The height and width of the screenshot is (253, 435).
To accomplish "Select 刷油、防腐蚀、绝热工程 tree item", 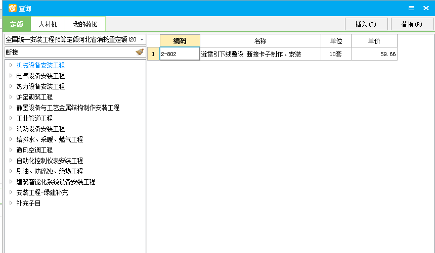I will click(x=50, y=171).
